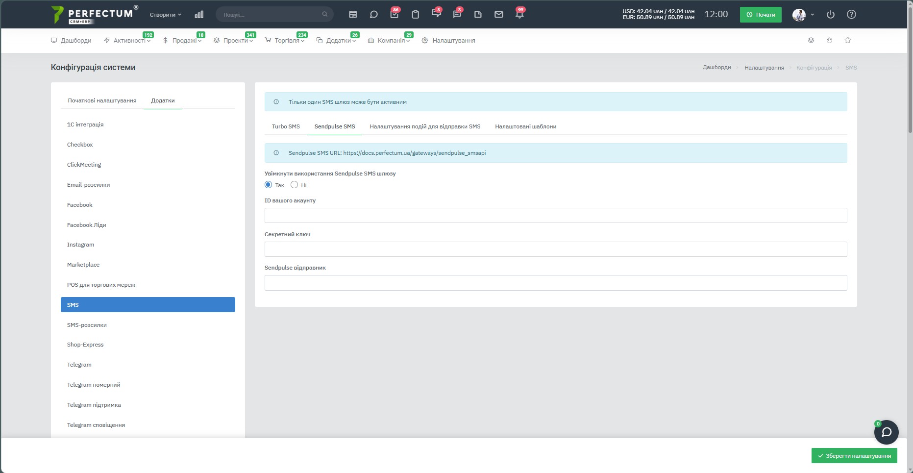913x473 pixels.
Task: Open the Початкові налаштування tab
Action: (x=102, y=100)
